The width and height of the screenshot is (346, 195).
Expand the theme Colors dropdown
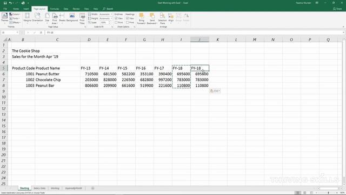coord(15,14)
